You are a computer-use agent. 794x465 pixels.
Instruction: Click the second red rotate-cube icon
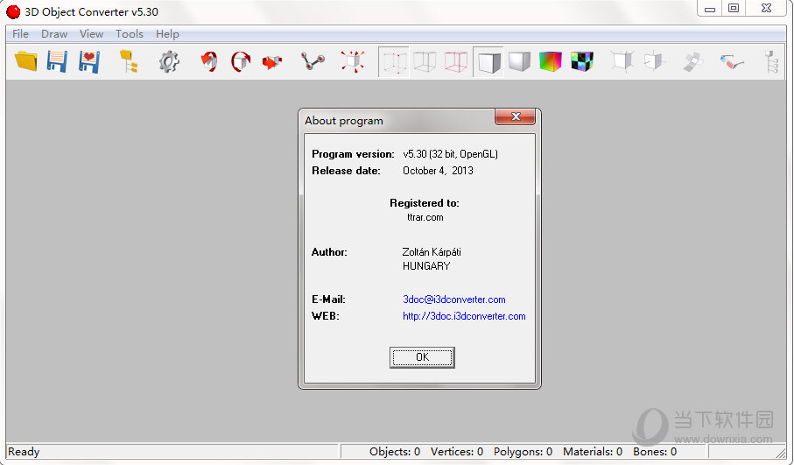(241, 61)
